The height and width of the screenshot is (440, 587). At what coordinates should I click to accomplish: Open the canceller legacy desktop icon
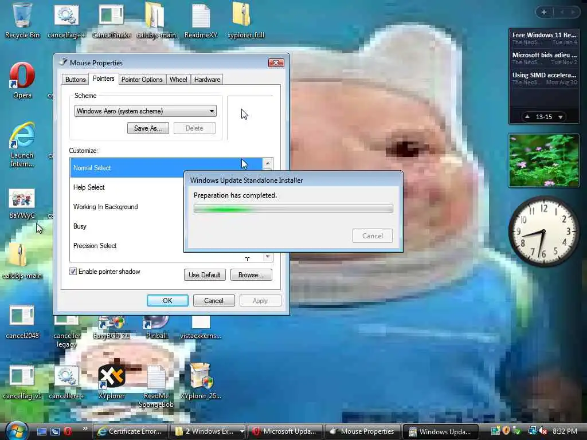(x=66, y=331)
